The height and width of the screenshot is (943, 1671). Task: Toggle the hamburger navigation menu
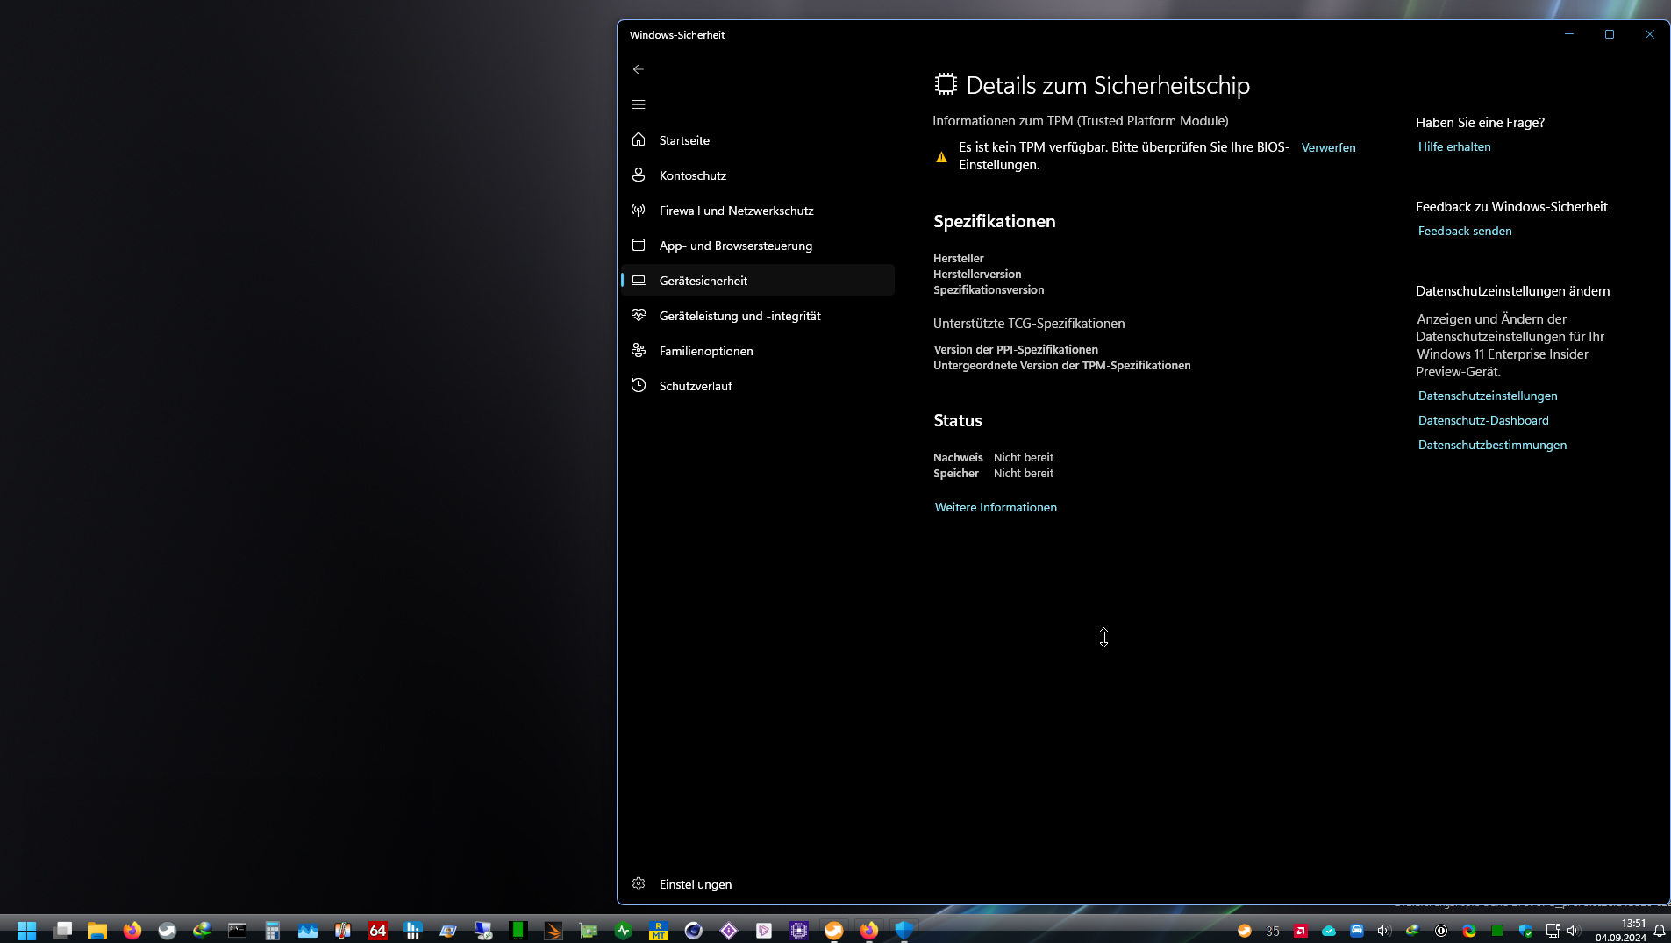(639, 104)
